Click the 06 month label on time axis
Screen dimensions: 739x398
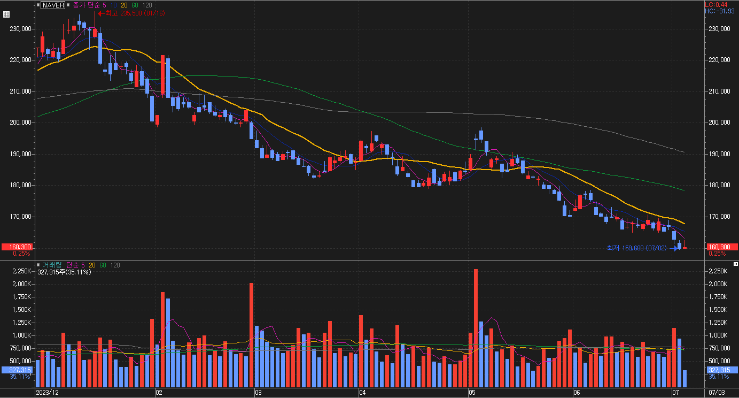coord(576,393)
